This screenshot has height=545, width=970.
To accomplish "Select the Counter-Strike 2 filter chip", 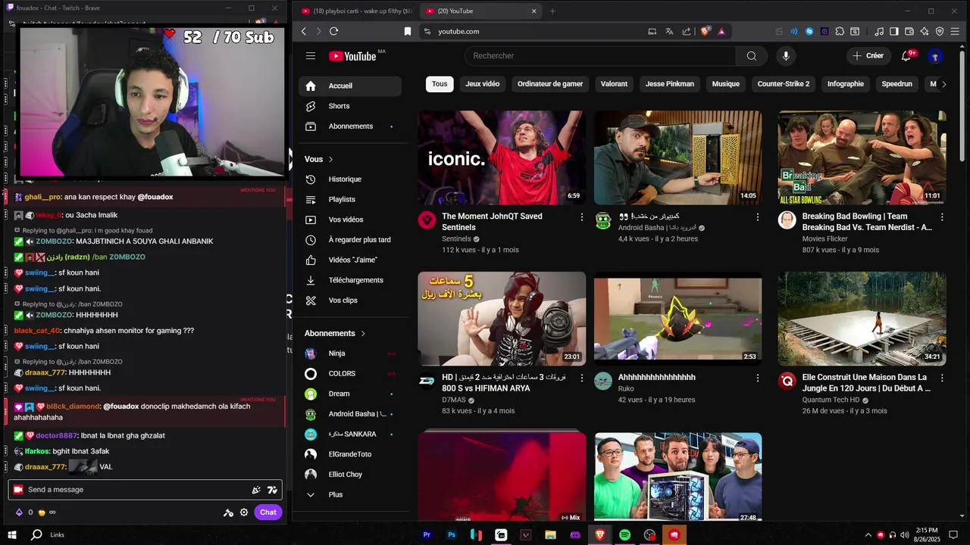I will pyautogui.click(x=783, y=84).
